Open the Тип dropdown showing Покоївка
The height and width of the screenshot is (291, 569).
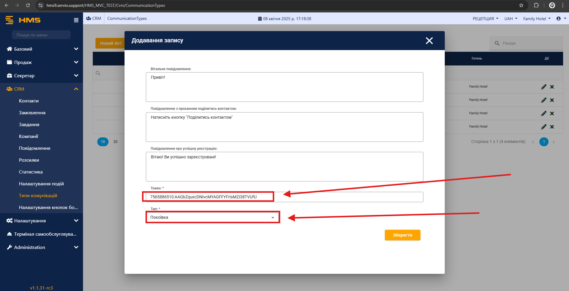coord(213,218)
